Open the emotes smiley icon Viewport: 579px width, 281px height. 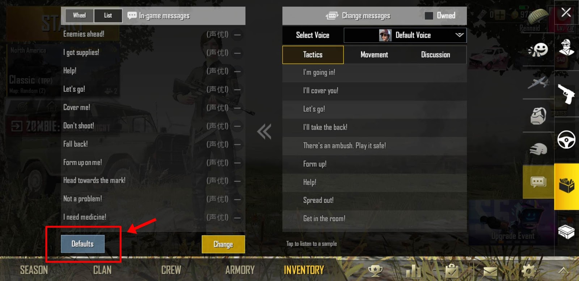click(x=538, y=50)
